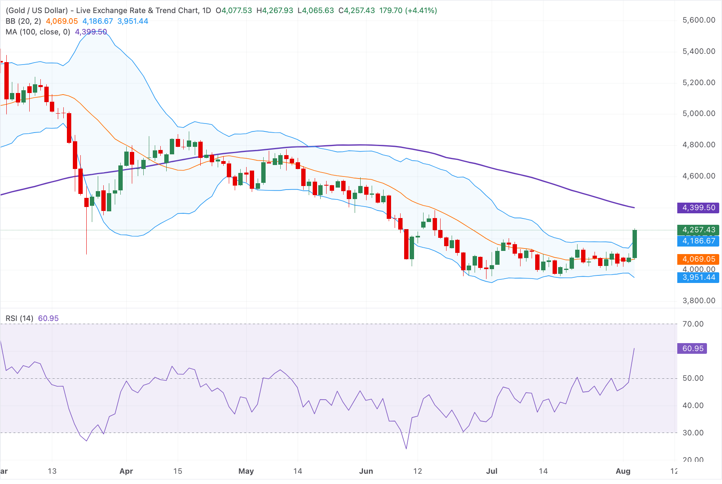Click the BB lower value 3,951.44 in legend

pos(133,21)
